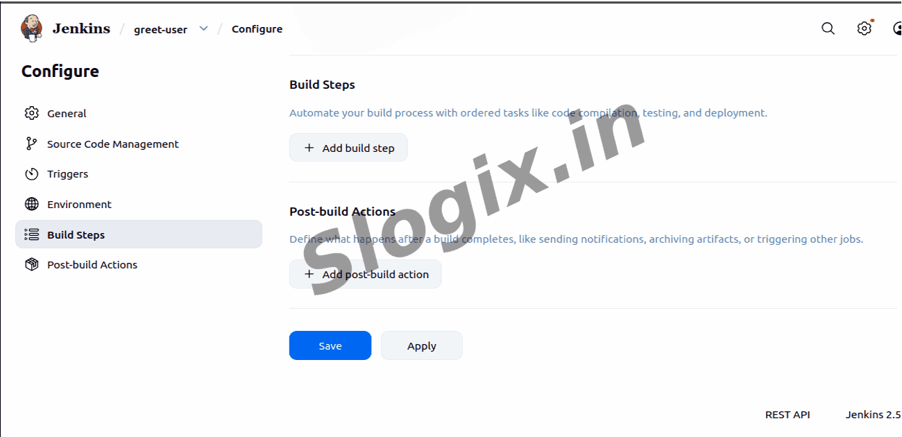Click the Environment globe icon
Screen dimensions: 902x437
point(31,204)
